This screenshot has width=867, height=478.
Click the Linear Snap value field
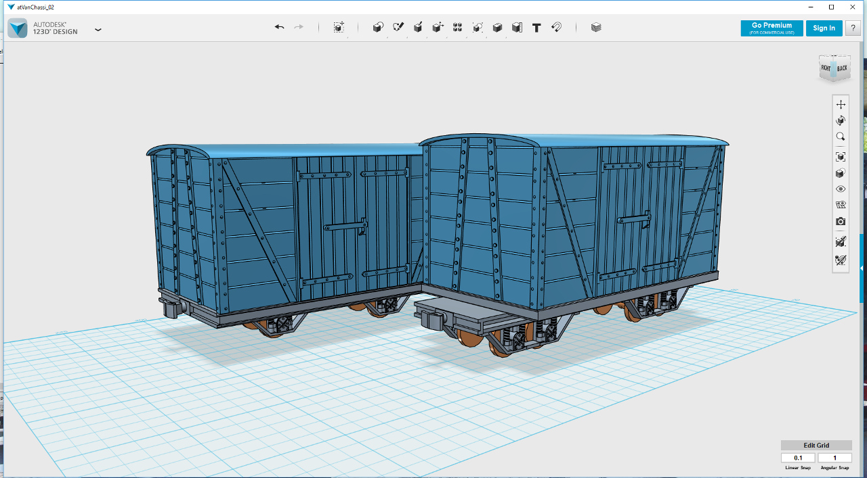point(798,458)
